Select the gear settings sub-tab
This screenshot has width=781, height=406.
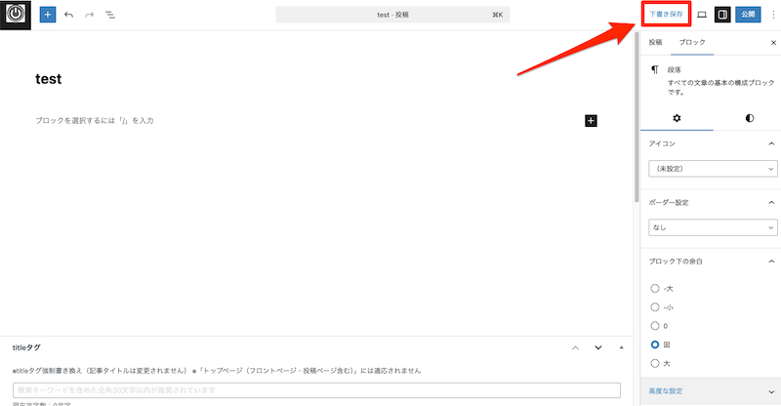[677, 118]
